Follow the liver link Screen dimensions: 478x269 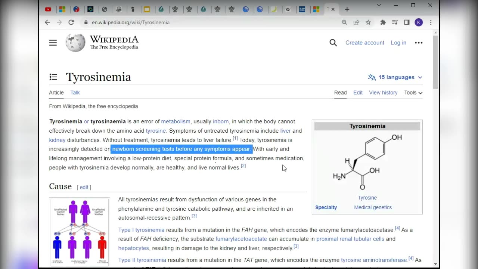click(285, 131)
